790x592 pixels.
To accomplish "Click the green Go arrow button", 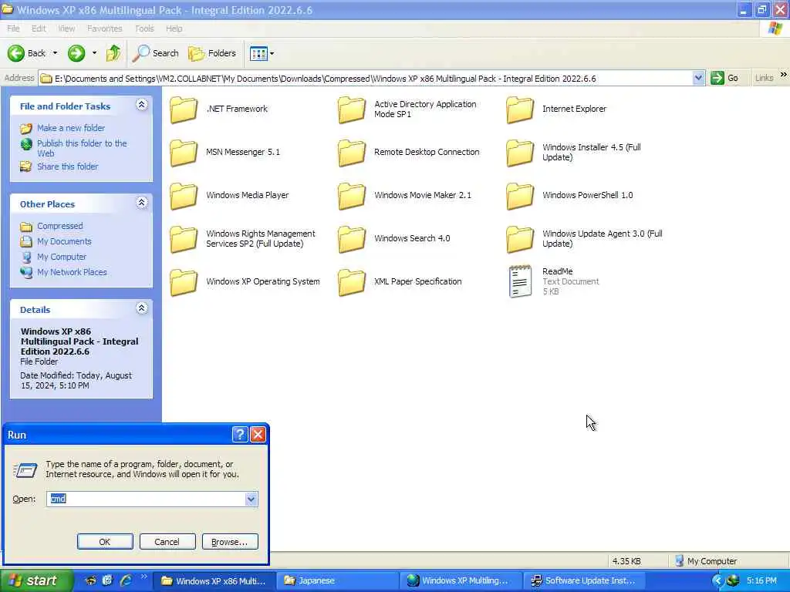I will (717, 78).
